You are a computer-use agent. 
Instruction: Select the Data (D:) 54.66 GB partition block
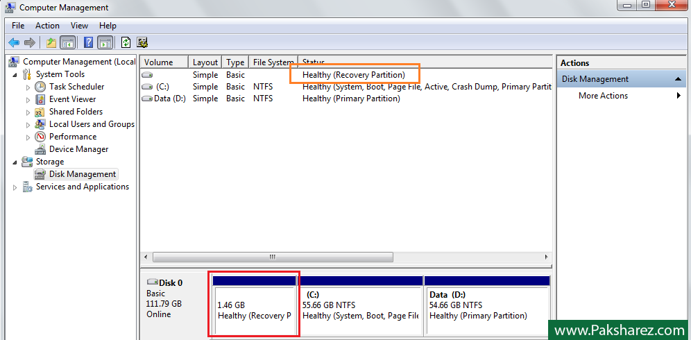pyautogui.click(x=487, y=305)
